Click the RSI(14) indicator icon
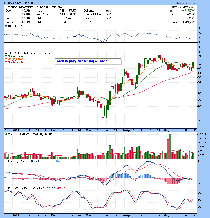Viewport: 210px width, 218px height. click(6, 26)
